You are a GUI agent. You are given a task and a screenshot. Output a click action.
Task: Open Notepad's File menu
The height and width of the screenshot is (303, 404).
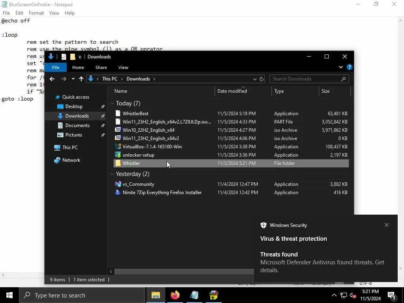pyautogui.click(x=6, y=13)
